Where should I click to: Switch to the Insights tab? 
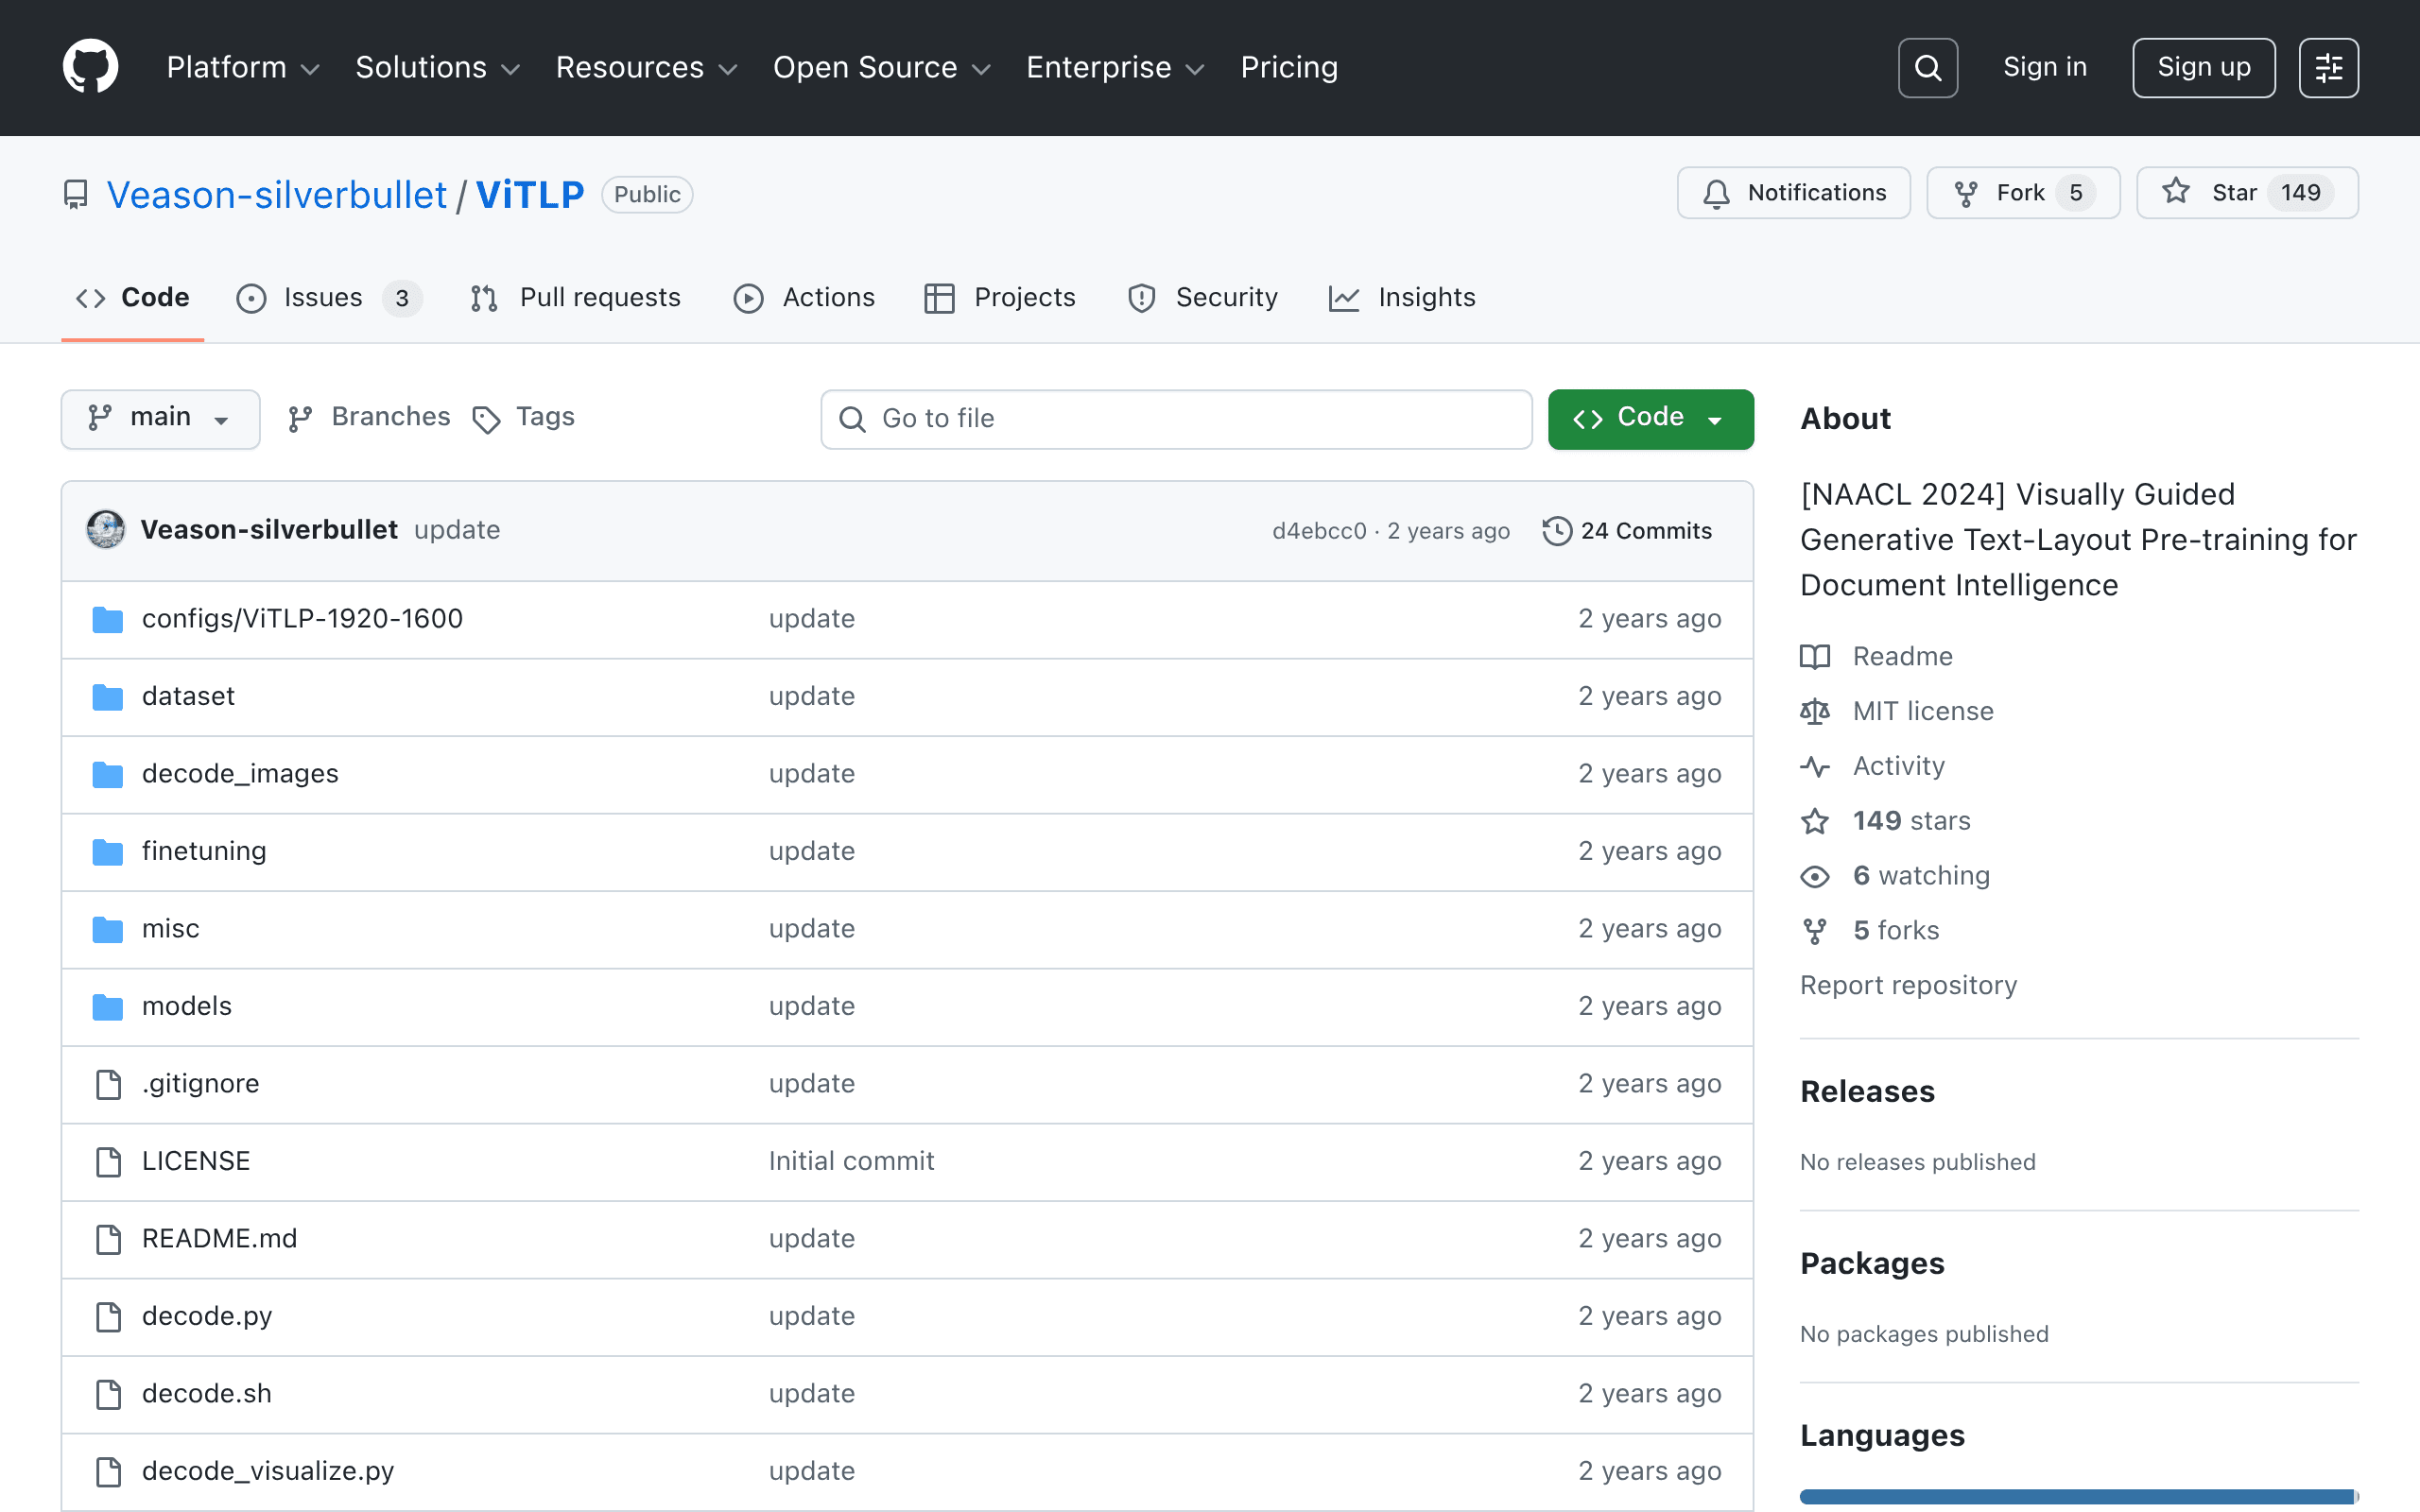coord(1401,298)
